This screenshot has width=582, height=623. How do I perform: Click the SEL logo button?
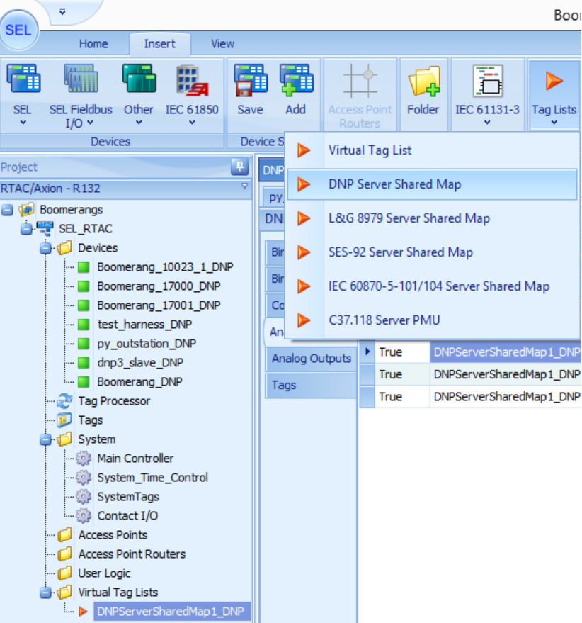click(x=20, y=30)
